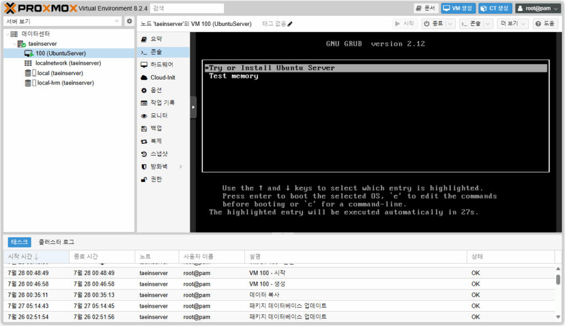Click task log scroll down arrow

point(558,317)
